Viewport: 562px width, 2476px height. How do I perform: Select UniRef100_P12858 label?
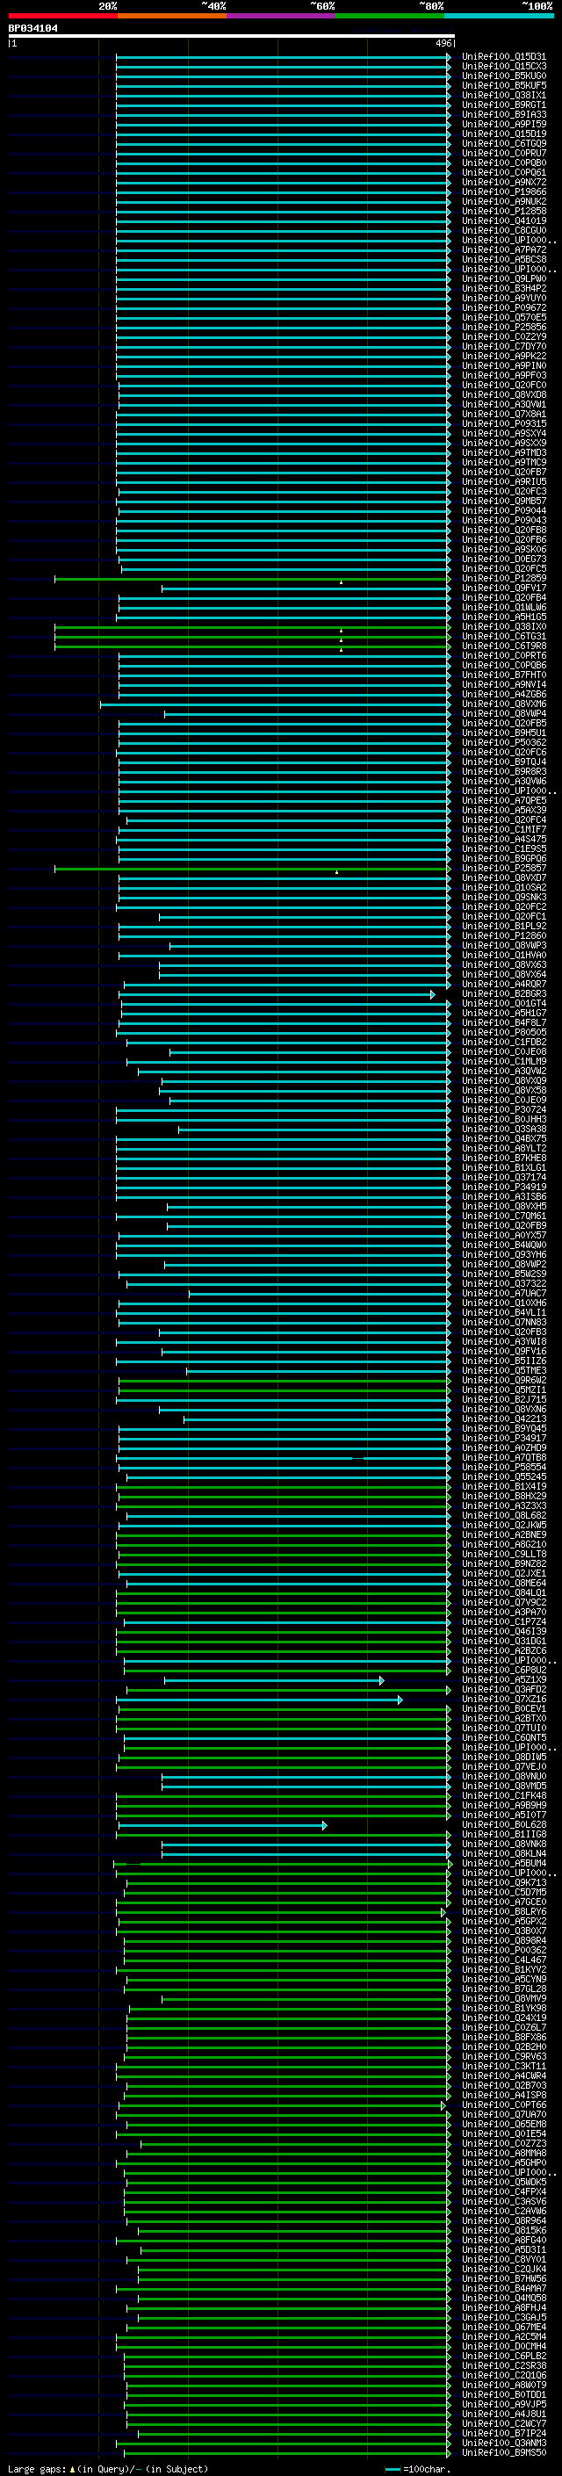click(503, 212)
